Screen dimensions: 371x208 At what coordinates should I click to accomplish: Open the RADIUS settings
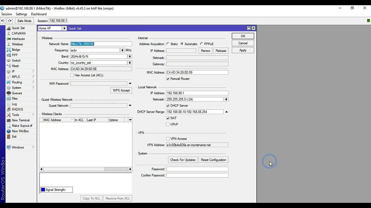(x=17, y=109)
